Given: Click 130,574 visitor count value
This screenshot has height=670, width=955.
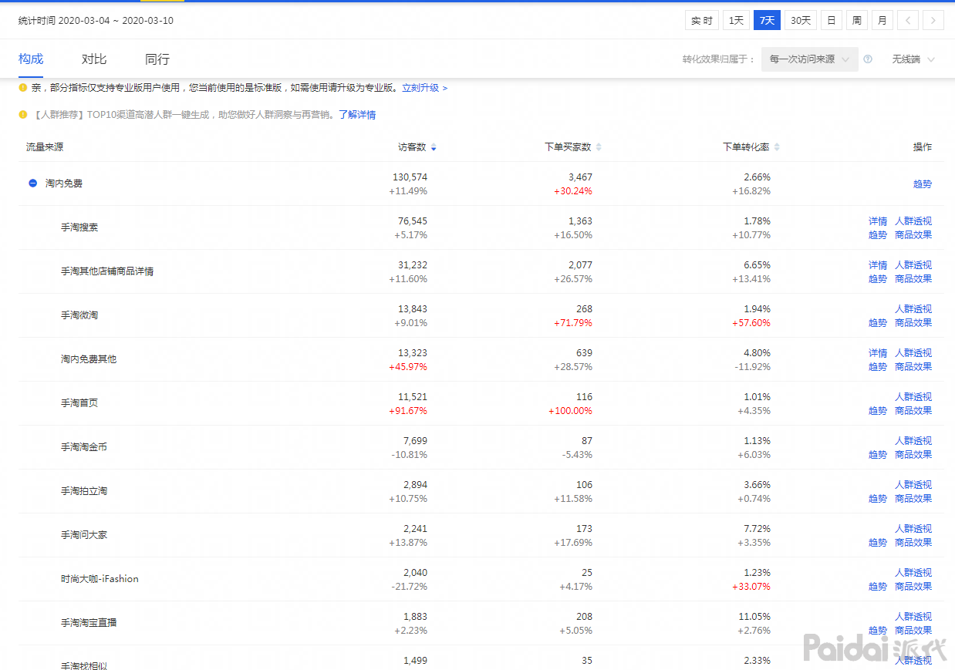Looking at the screenshot, I should tap(410, 177).
